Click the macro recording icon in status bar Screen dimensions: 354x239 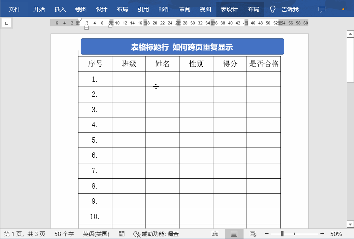(122, 234)
